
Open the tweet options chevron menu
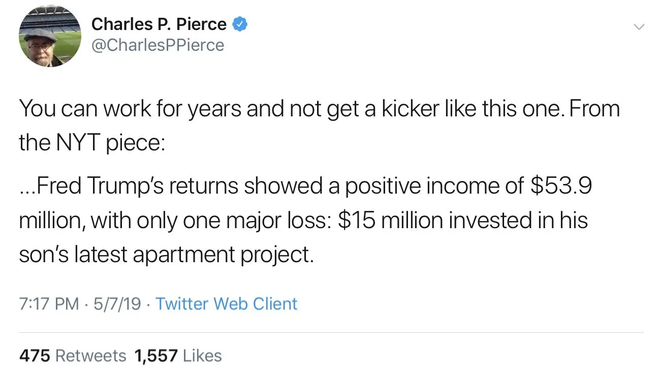click(x=638, y=26)
